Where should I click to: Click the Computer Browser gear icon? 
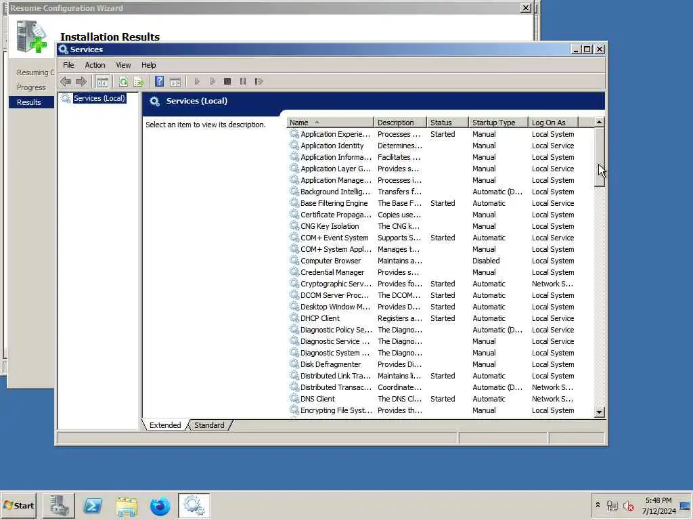coord(294,261)
